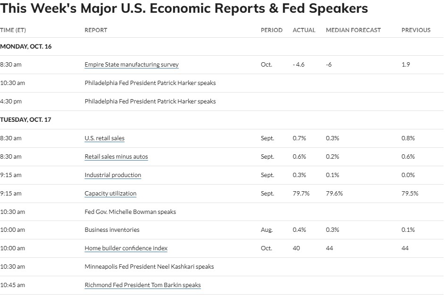Open the Empire State manufacturing survey link
Screen dimensions: 445x297
click(x=132, y=65)
